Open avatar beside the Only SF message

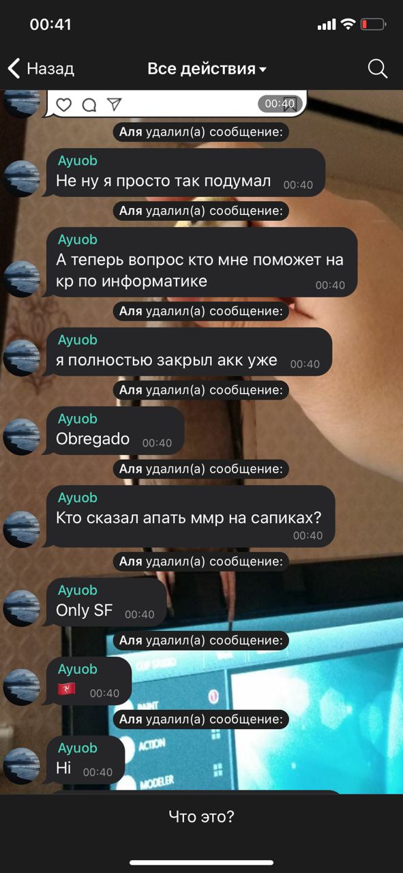(x=22, y=608)
